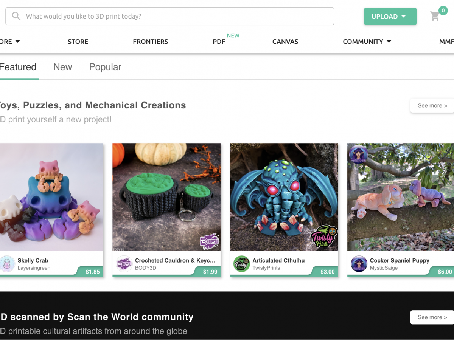Select STORE in the navigation bar
The image size is (454, 340).
78,42
